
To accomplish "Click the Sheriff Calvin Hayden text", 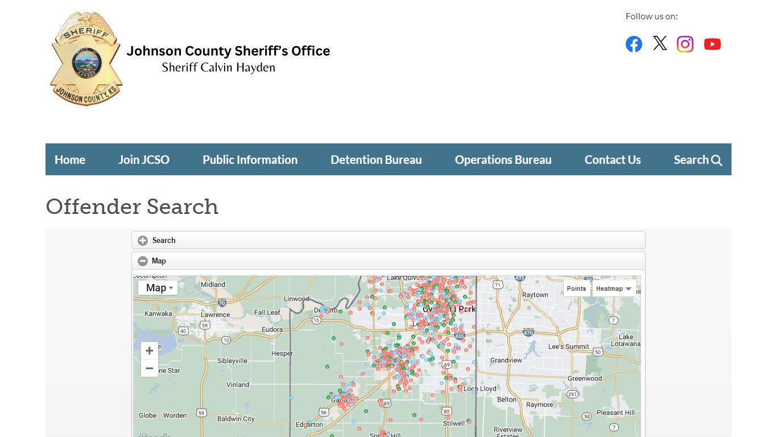I will pos(218,67).
